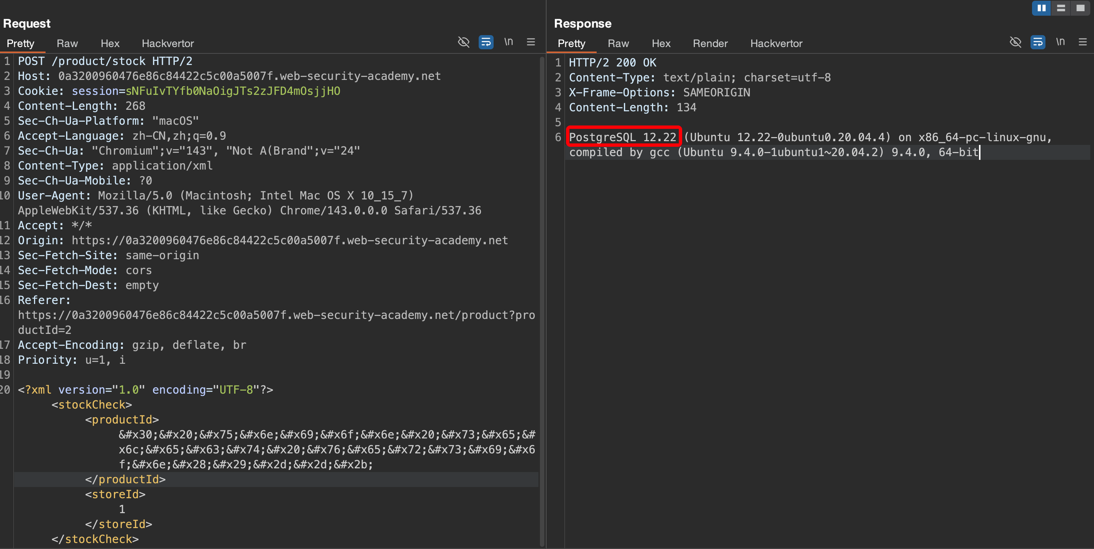The image size is (1094, 549).
Task: Select combined tabbed layout icon
Action: click(x=1080, y=8)
